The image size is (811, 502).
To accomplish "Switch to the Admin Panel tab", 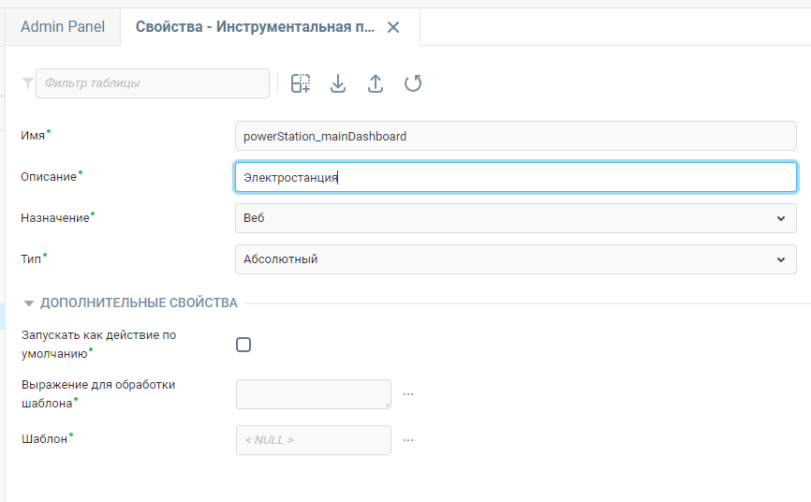I will coord(63,27).
